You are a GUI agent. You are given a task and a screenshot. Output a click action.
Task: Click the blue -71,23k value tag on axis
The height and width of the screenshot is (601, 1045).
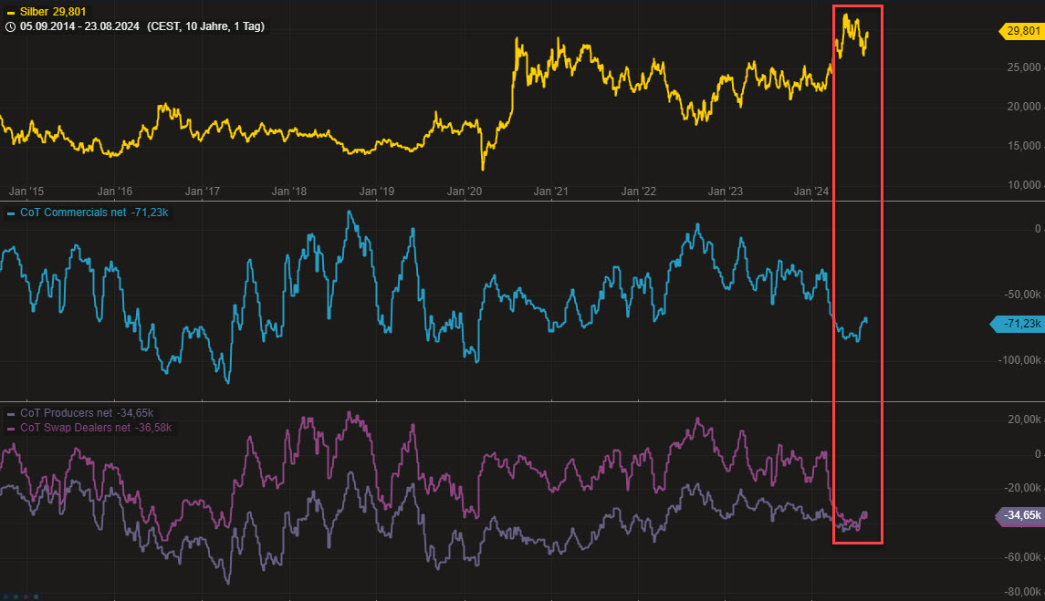(x=1019, y=324)
